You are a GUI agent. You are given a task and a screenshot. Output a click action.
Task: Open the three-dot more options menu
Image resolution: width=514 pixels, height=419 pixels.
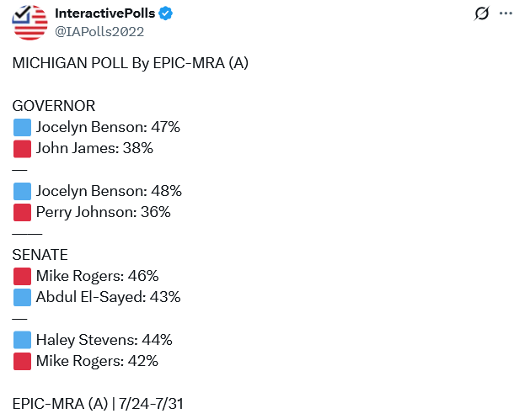[x=506, y=13]
